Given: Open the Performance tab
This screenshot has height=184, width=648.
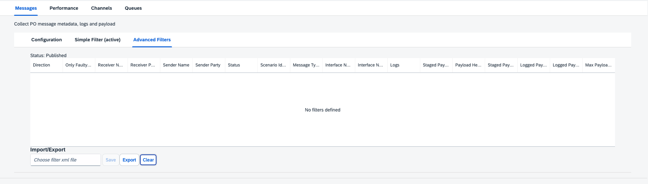Looking at the screenshot, I should (x=64, y=8).
